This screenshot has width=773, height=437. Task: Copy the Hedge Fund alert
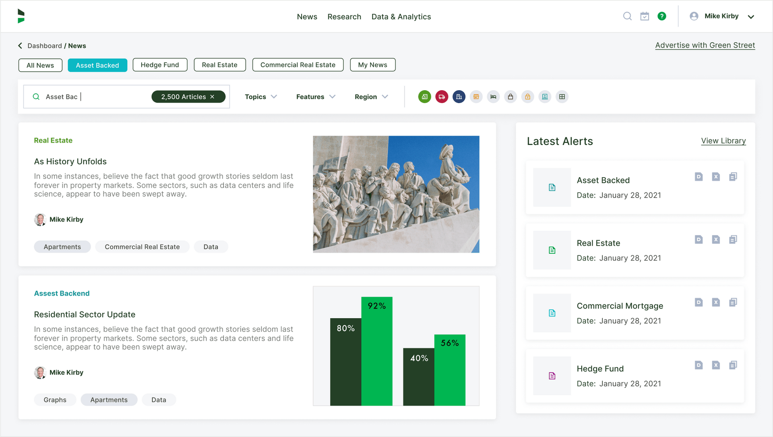click(733, 365)
